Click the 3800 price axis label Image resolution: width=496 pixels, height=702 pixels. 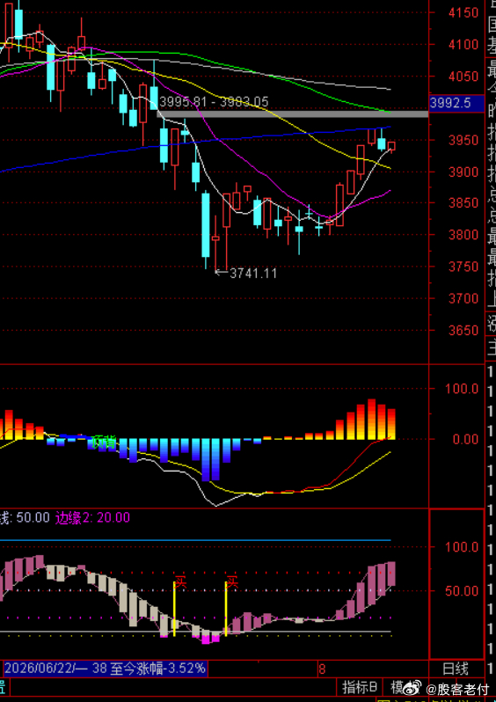pos(463,235)
